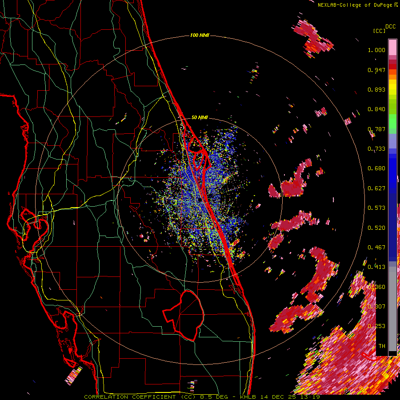Viewport: 400px width, 400px height.
Task: Select the 1.000 legend value
Action: coord(376,50)
